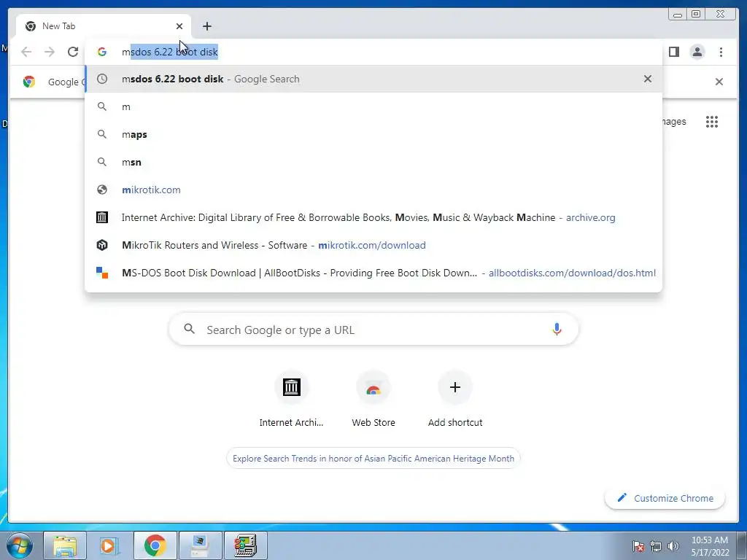Viewport: 747px width, 560px height.
Task: Click the taskbar clock 10:53 AM
Action: pos(710,546)
